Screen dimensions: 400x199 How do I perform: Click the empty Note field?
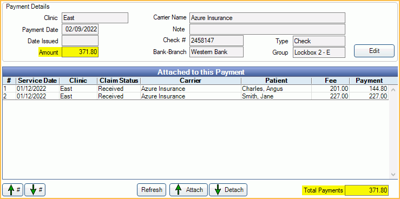[267, 29]
